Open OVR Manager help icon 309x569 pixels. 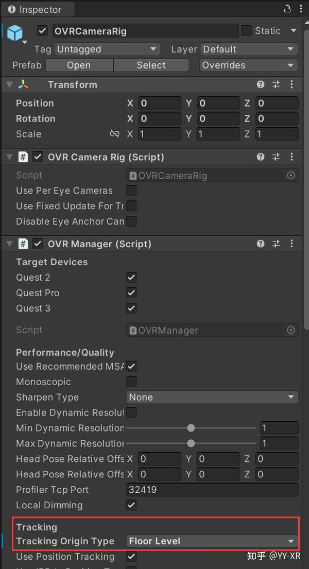pos(261,244)
